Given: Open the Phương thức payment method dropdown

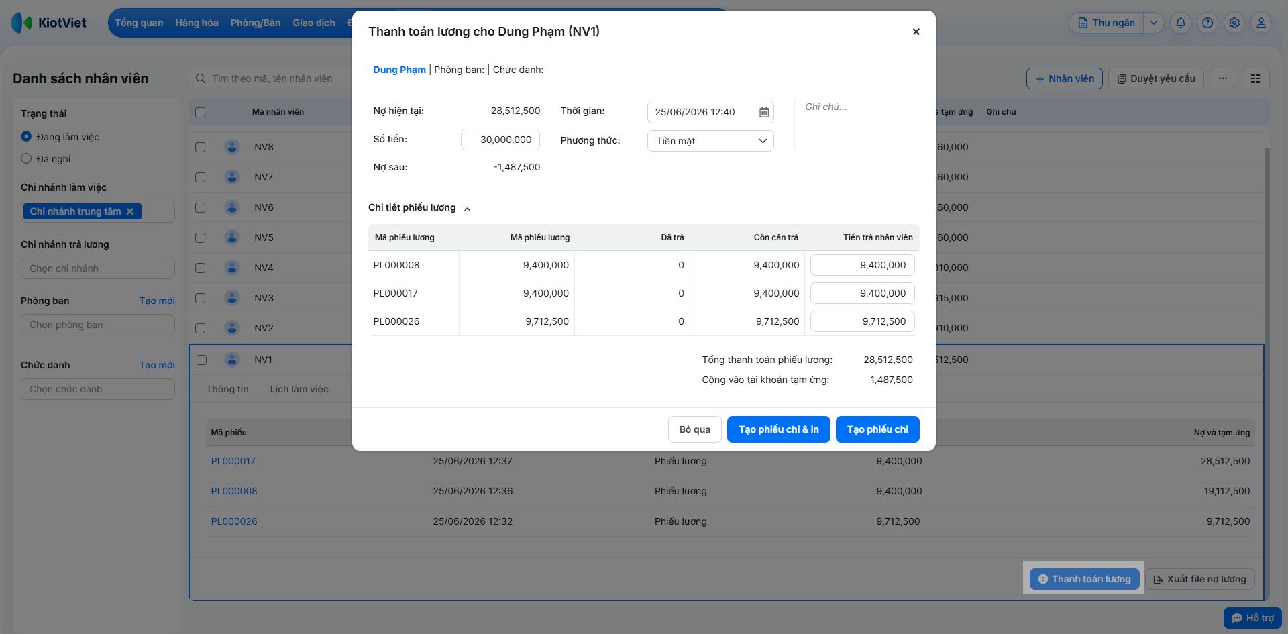Looking at the screenshot, I should pos(710,141).
